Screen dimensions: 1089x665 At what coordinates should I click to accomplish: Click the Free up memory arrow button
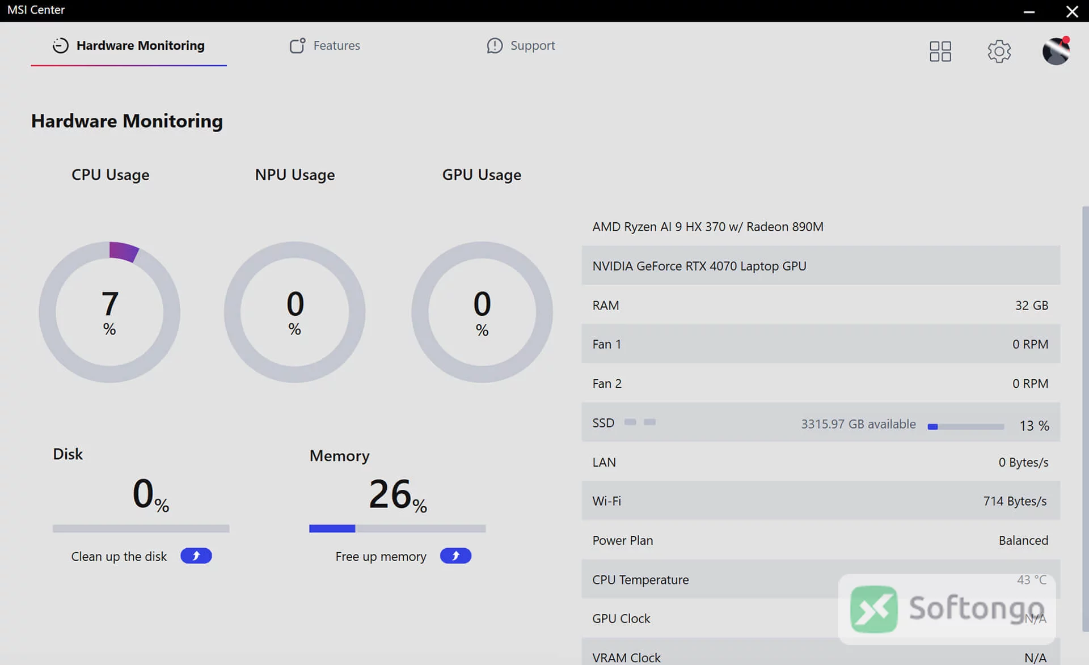(455, 556)
